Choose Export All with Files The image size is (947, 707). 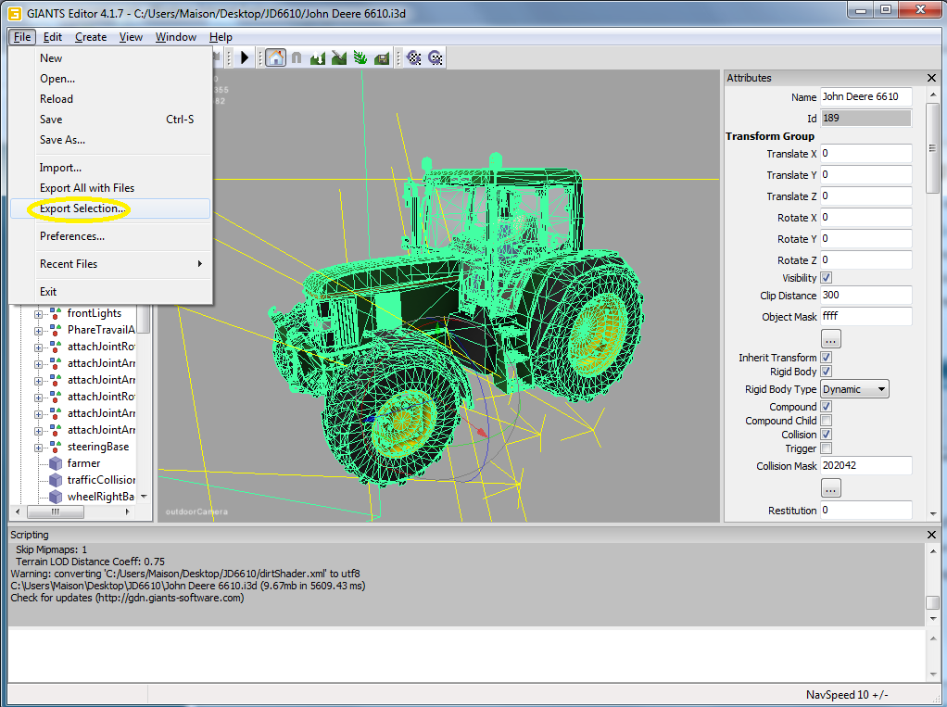110,188
